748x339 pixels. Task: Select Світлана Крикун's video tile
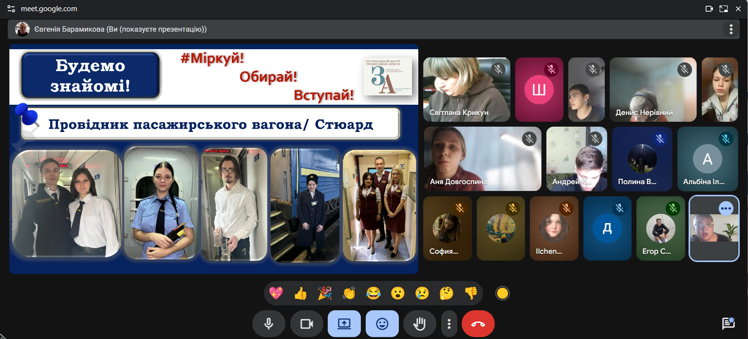tap(467, 90)
